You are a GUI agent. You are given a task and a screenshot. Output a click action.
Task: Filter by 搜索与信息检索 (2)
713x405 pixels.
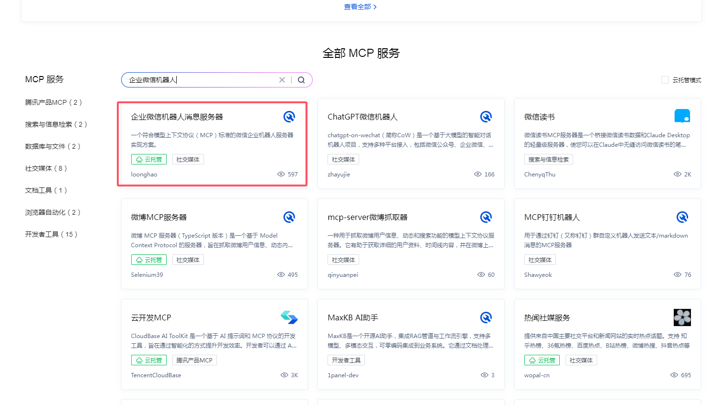(x=56, y=124)
